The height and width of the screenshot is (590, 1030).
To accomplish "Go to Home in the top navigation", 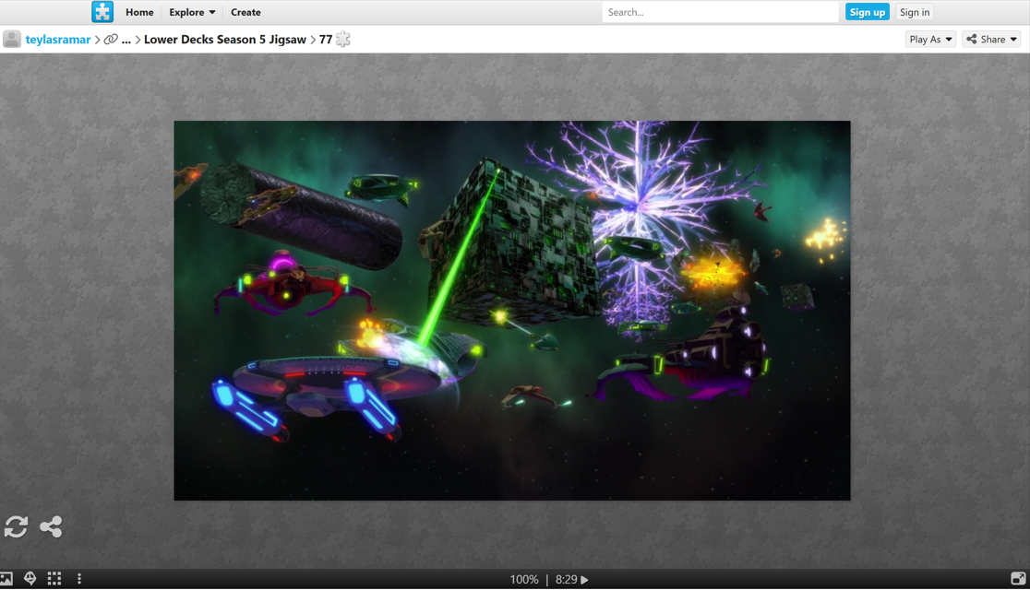I will [139, 12].
